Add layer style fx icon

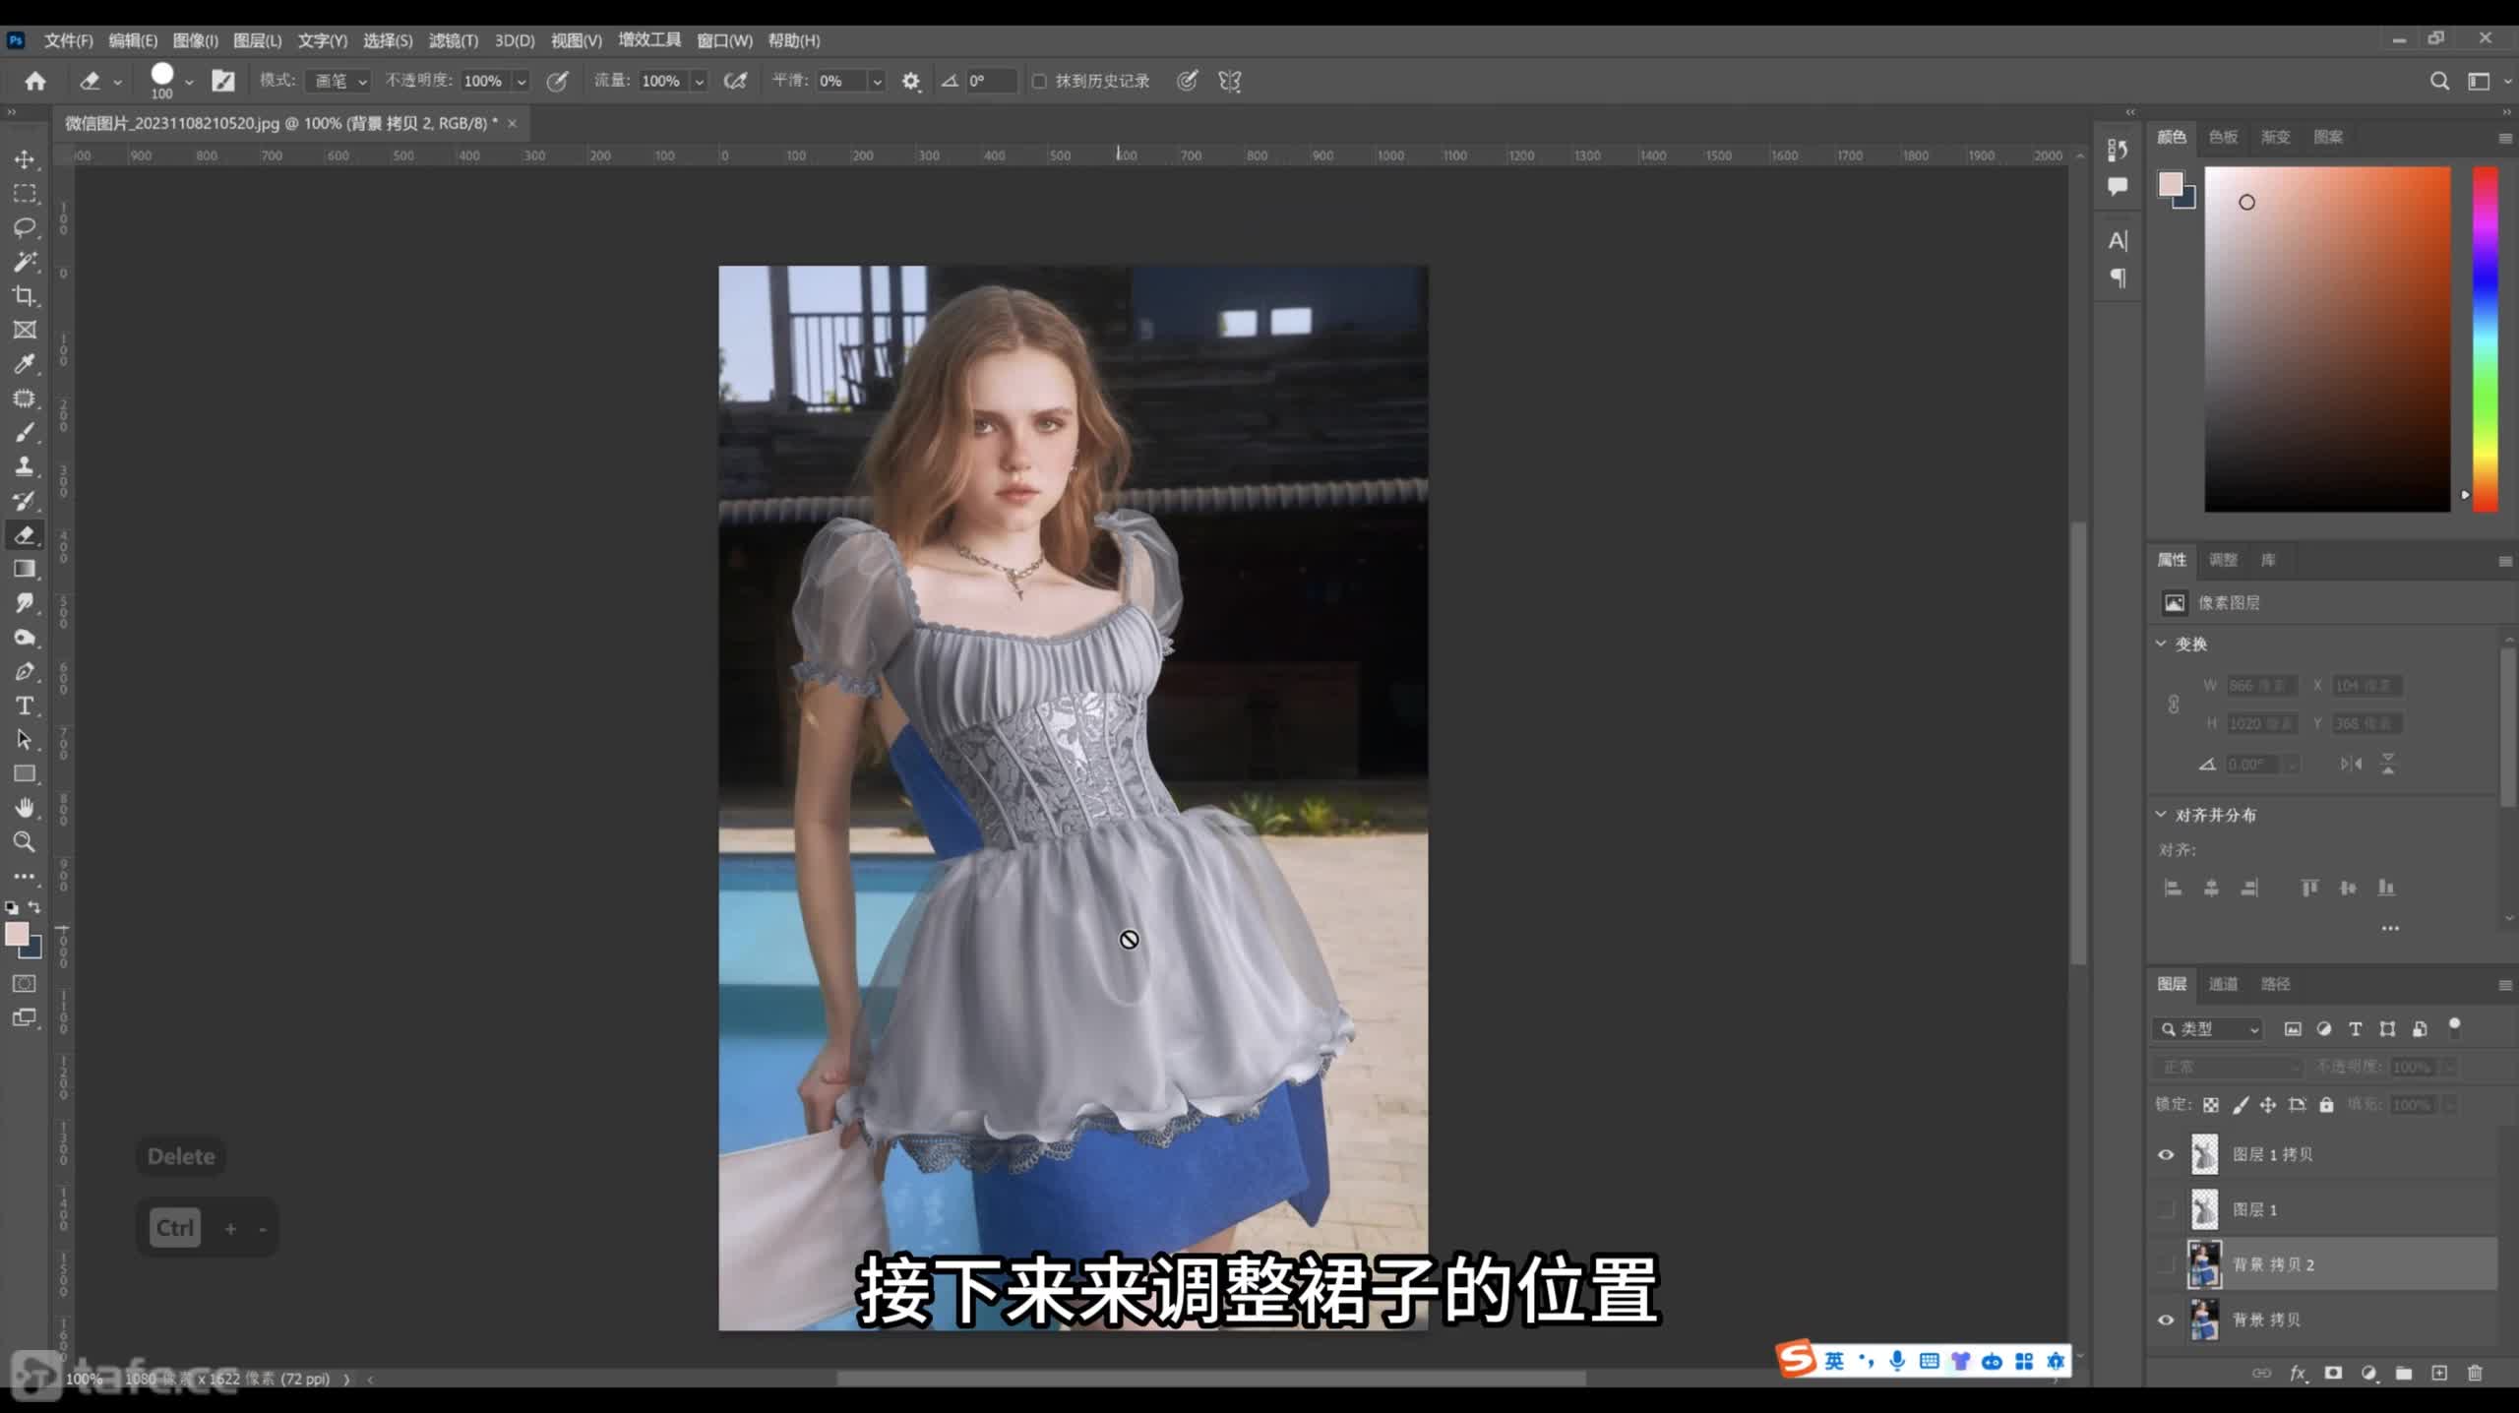[2298, 1373]
